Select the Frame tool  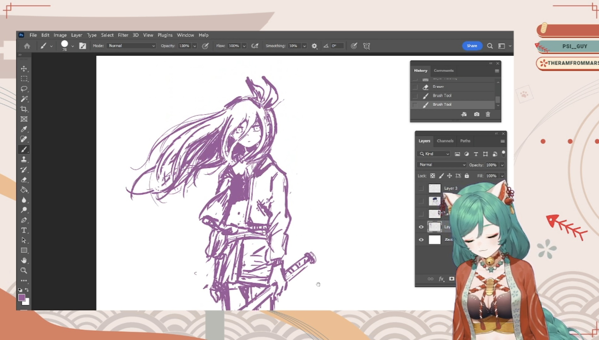tap(24, 119)
